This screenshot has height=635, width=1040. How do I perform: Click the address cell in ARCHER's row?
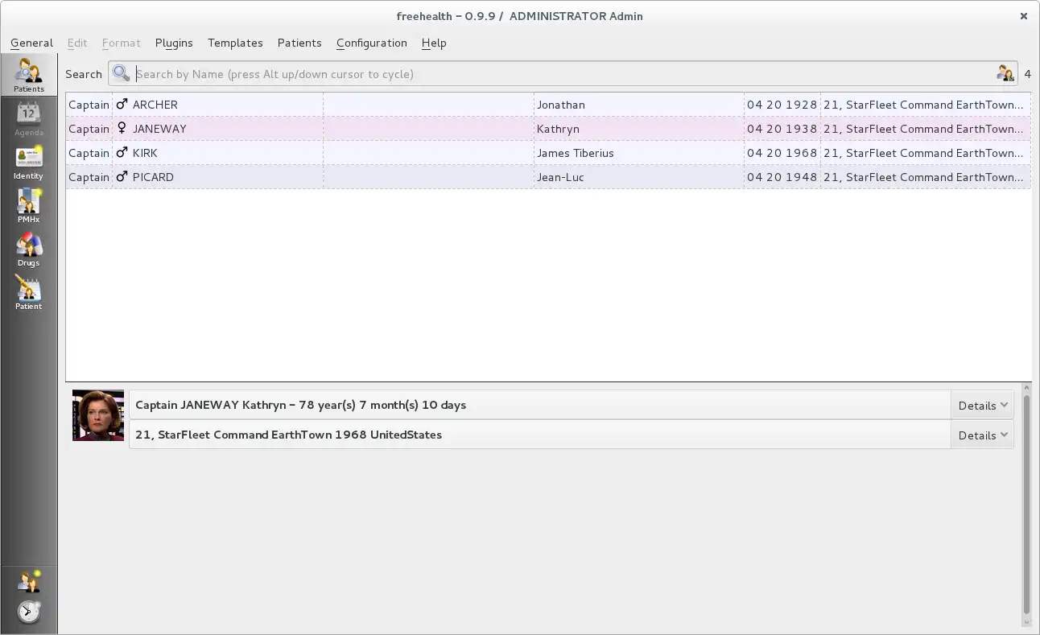click(x=926, y=105)
